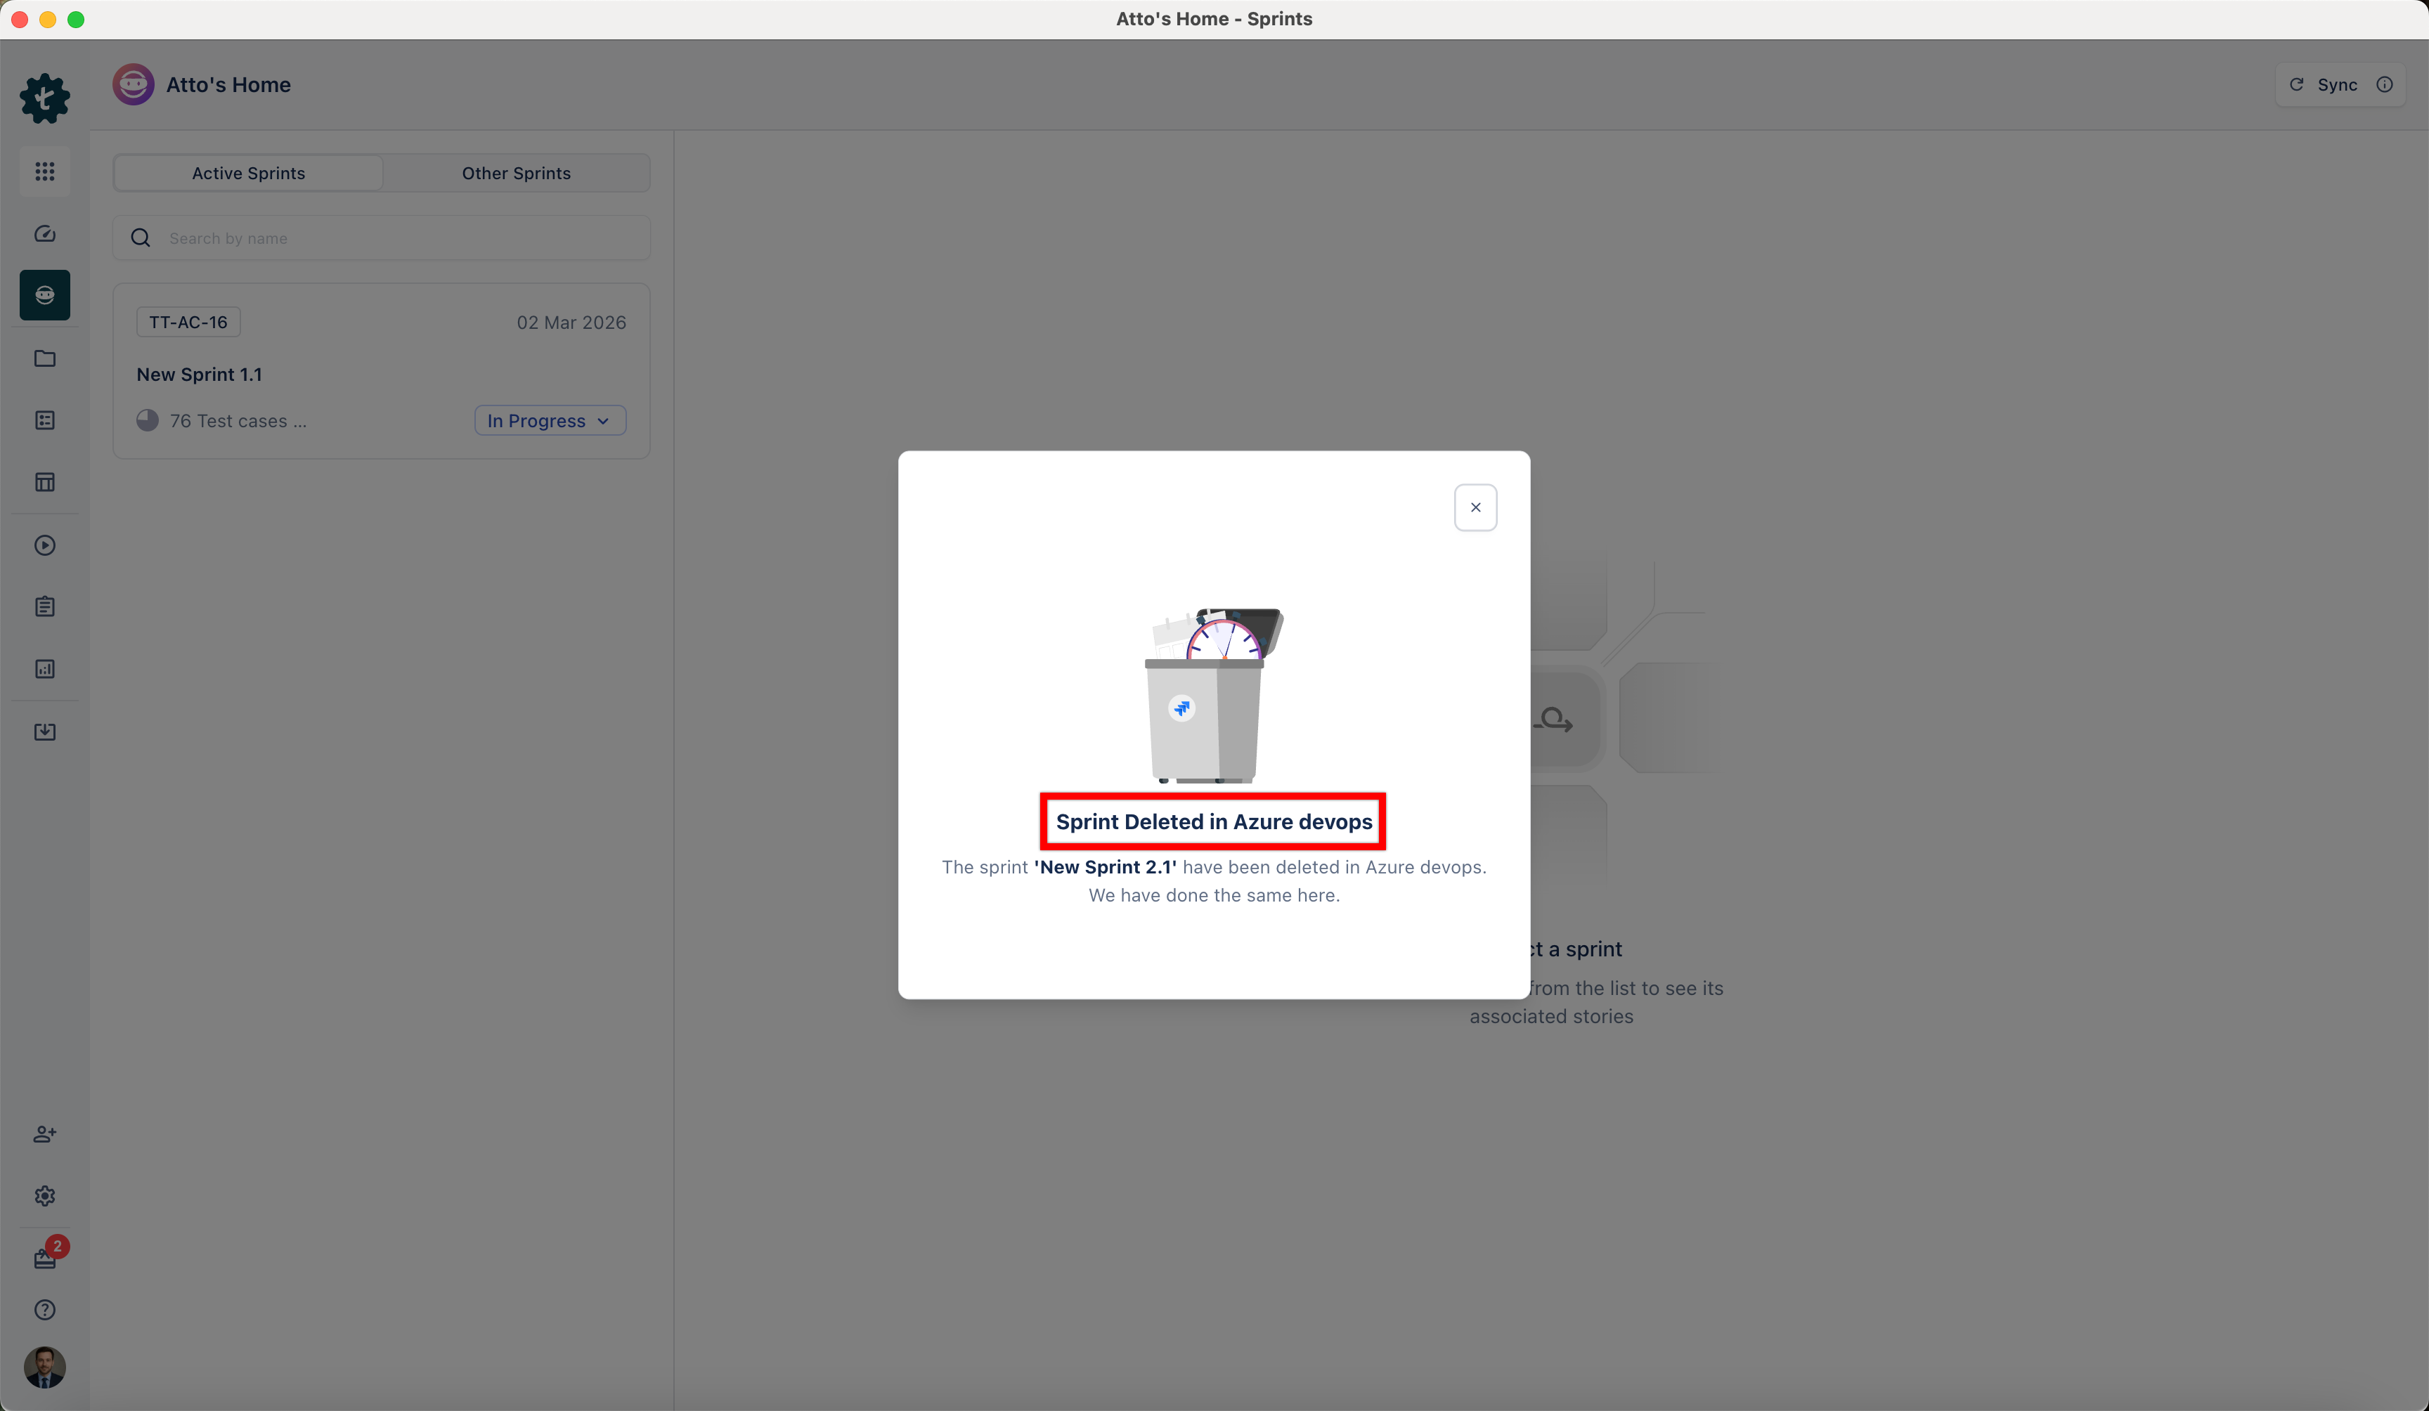Open the dashboard view
The height and width of the screenshot is (1411, 2429).
(x=44, y=233)
